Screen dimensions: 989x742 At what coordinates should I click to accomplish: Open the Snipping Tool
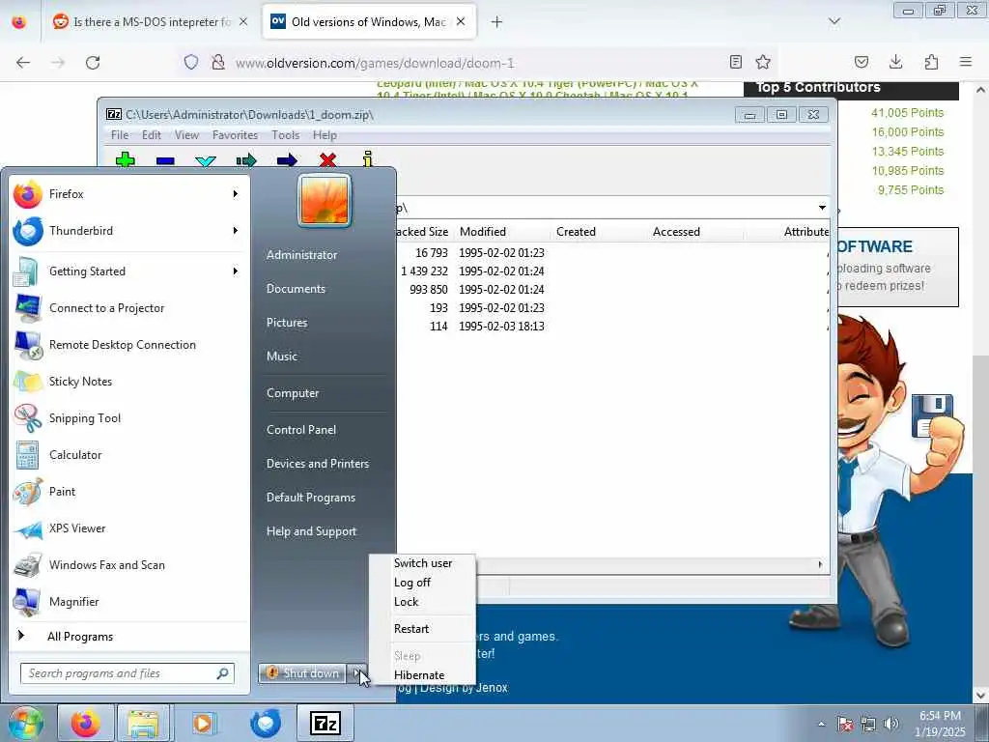[x=128, y=417]
